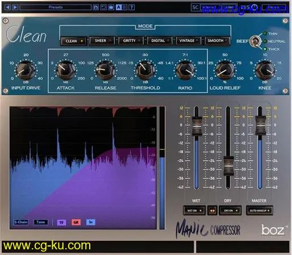
Task: Toggle the red GR graph layer
Action: click(76, 222)
